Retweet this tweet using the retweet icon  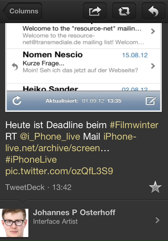click(x=124, y=11)
